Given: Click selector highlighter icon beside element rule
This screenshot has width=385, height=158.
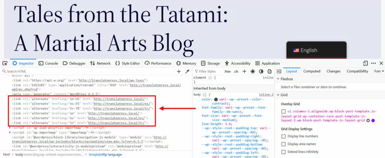Looking at the screenshot, I should click(210, 78).
